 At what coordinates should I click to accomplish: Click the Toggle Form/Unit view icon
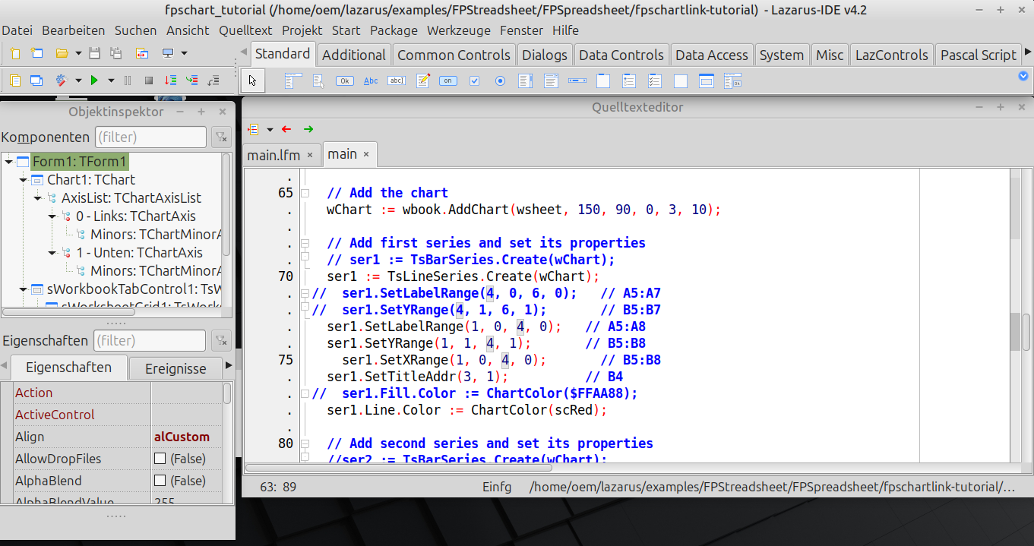pyautogui.click(x=142, y=54)
